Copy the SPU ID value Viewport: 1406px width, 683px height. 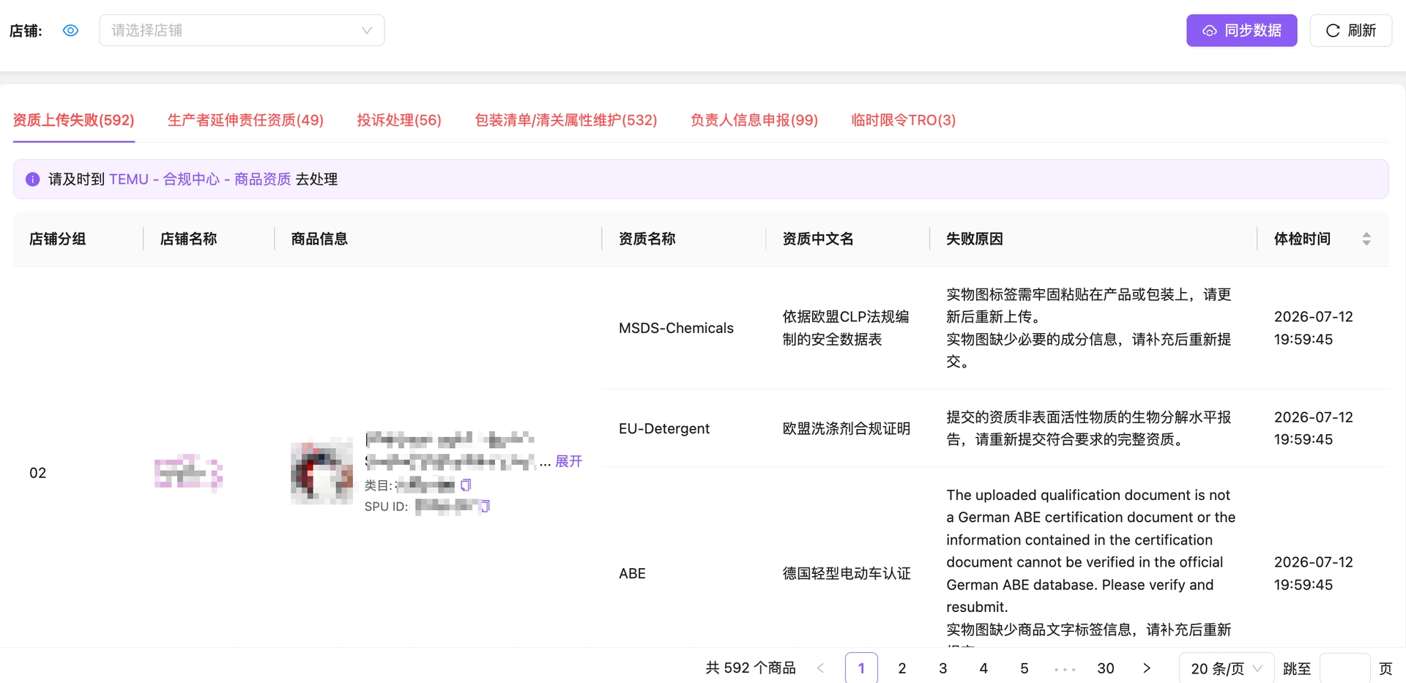484,506
